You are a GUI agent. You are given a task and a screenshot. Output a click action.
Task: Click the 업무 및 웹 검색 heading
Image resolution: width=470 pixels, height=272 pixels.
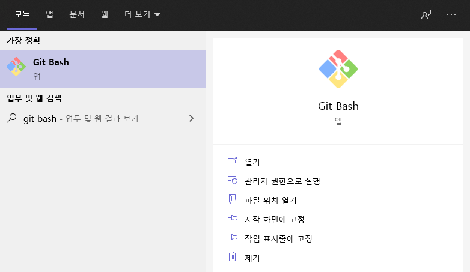pos(34,98)
